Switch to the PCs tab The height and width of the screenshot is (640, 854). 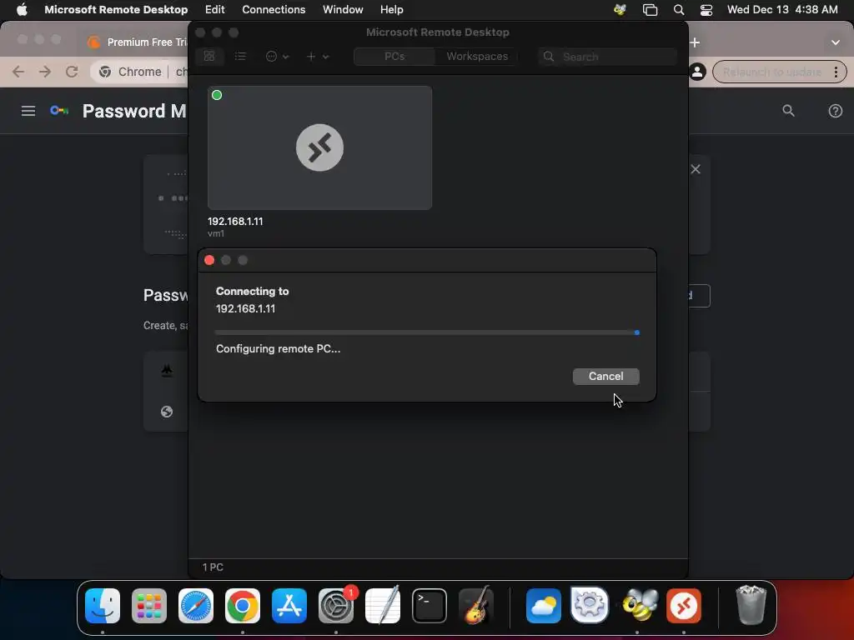click(x=394, y=56)
